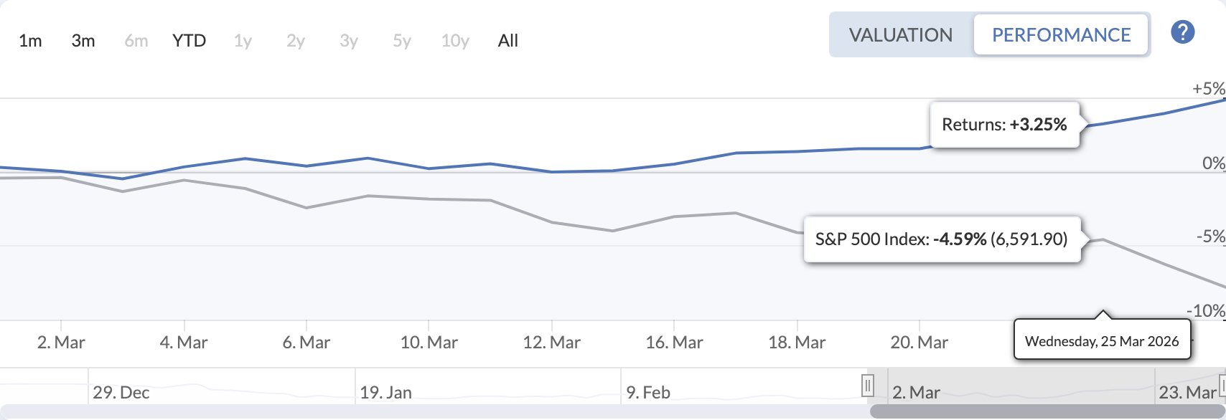
Task: Select the All time range
Action: point(507,41)
